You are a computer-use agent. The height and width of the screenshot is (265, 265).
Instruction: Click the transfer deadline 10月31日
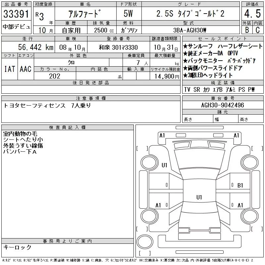pyautogui.click(x=166, y=48)
